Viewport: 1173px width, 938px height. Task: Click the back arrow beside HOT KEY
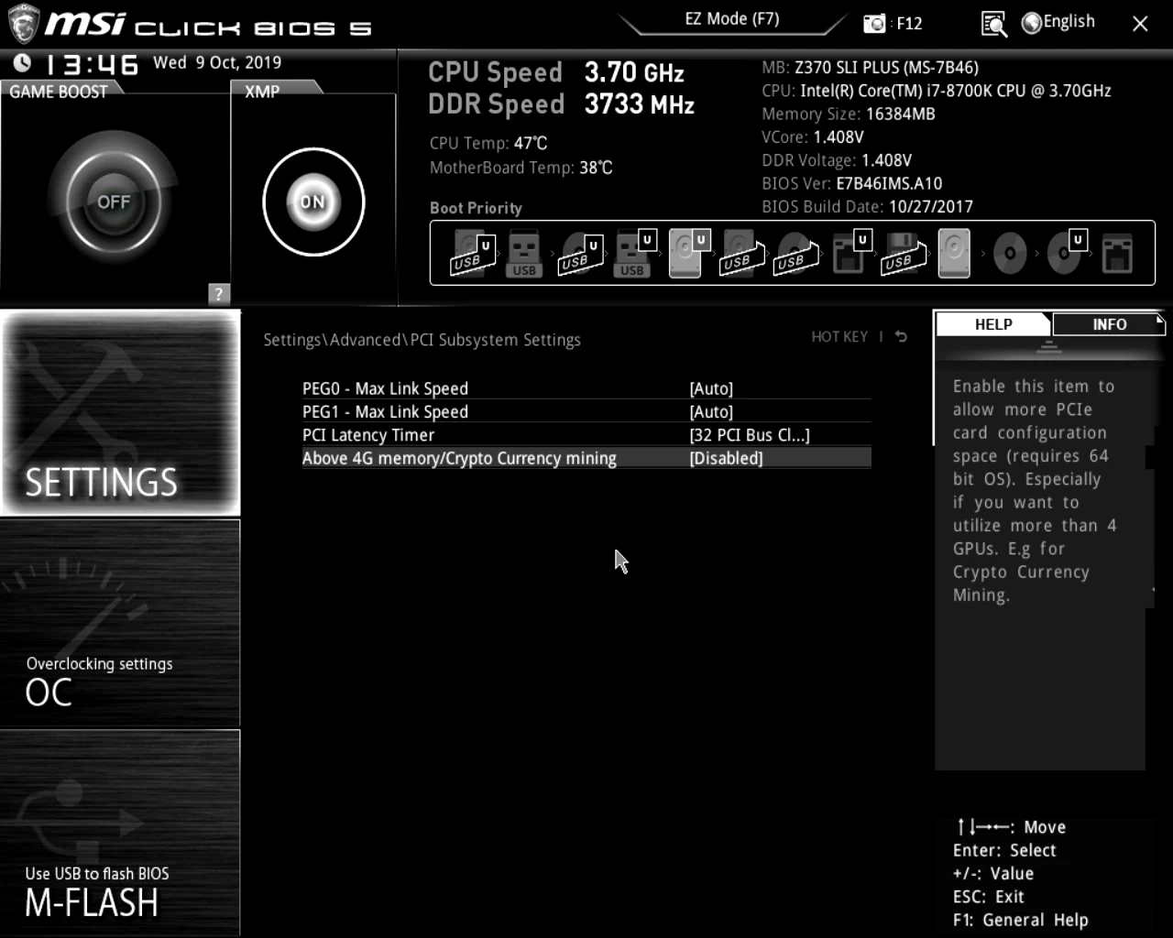(x=901, y=337)
